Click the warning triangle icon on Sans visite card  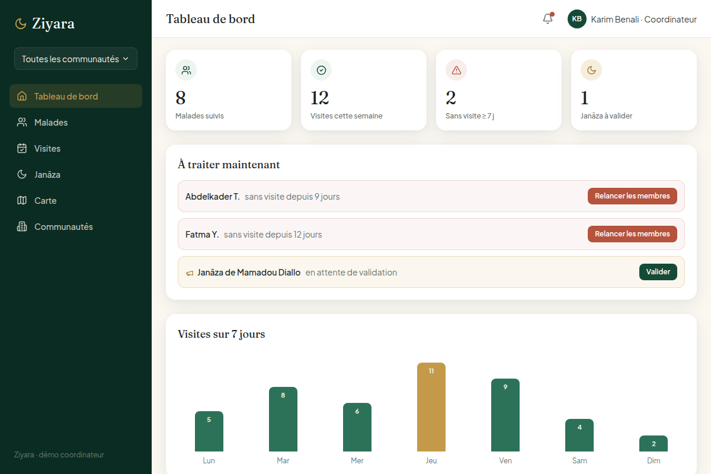pyautogui.click(x=456, y=70)
